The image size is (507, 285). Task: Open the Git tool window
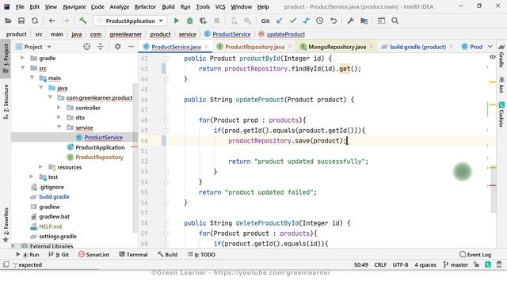[x=59, y=255]
